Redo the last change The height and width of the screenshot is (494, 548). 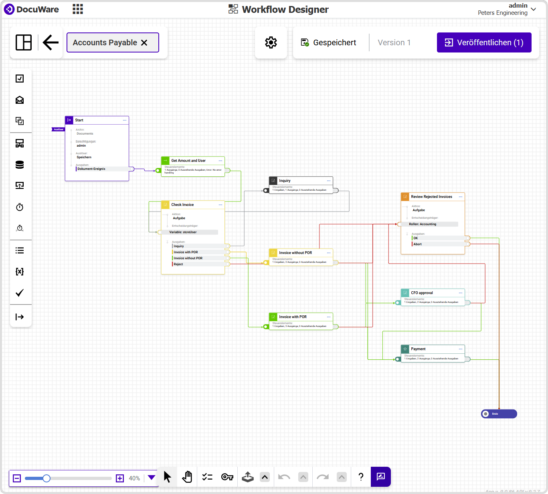click(x=323, y=477)
